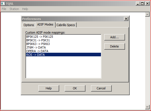This screenshot has height=111, width=151.
Task: Open the Help menu
Action: pos(25,9)
